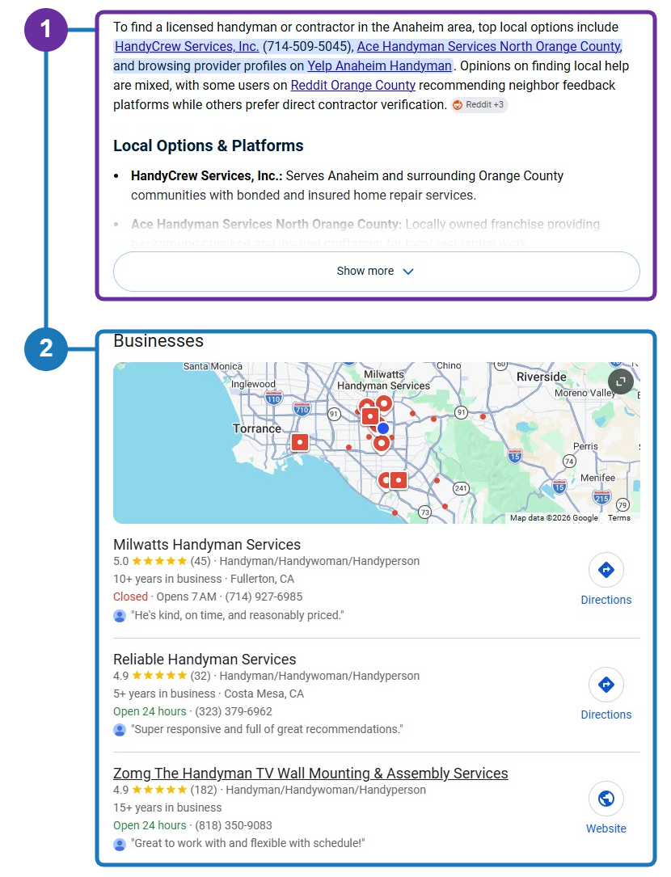This screenshot has width=671, height=877.
Task: Open Ace Handyman Services North Orange County link
Action: 490,46
